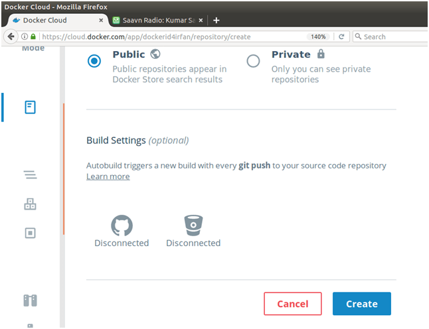Click the green padlock security icon
Screen dimensions: 429x329
(x=33, y=36)
